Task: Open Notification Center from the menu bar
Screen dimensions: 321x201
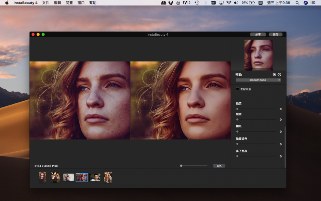Action: coord(313,3)
